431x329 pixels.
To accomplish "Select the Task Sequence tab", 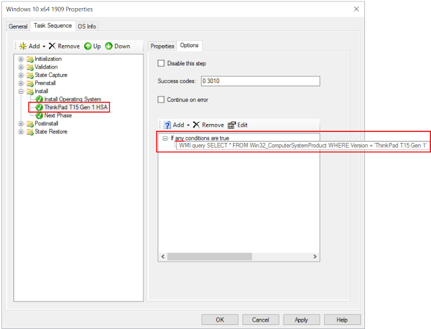I will click(x=53, y=26).
